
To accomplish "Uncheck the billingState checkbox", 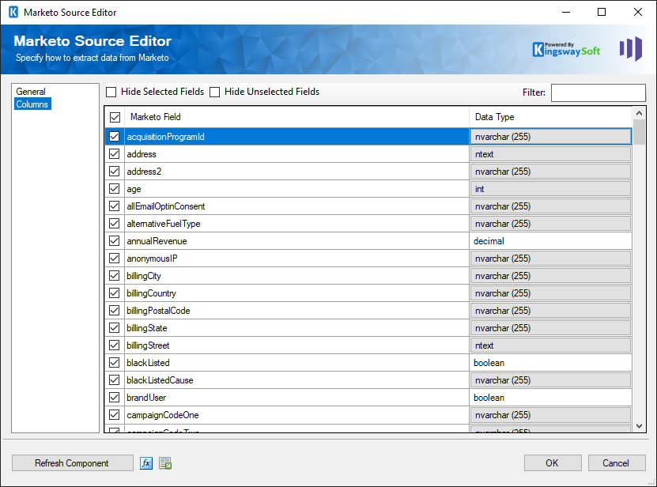I will 114,328.
